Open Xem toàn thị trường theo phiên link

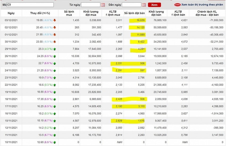click(x=202, y=5)
